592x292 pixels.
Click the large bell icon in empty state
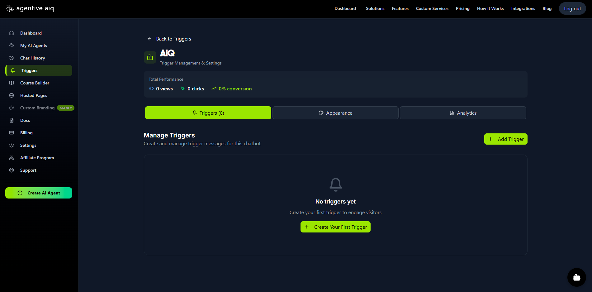point(335,184)
